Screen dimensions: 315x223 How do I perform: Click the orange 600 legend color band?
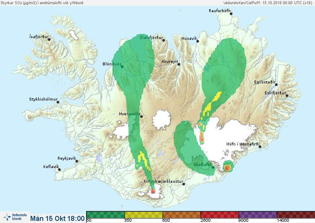coord(181,215)
